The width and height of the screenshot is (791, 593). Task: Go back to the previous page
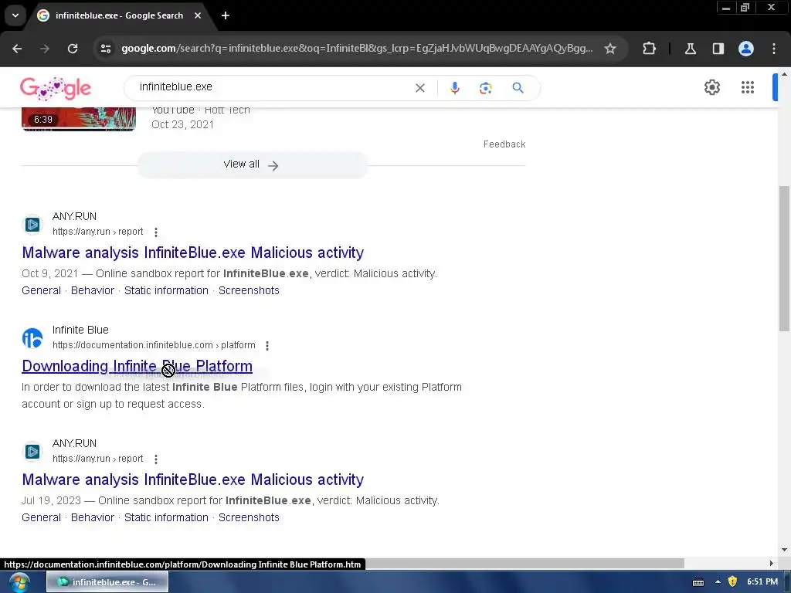pos(17,49)
